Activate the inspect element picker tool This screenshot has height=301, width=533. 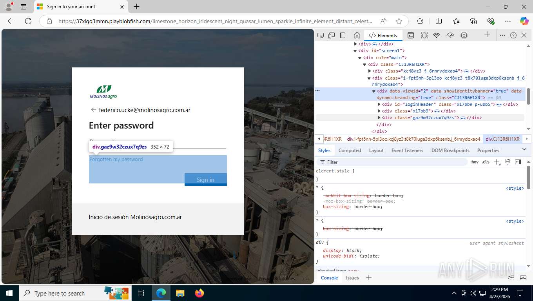321,35
